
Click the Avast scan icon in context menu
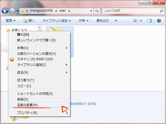(x=12, y=59)
